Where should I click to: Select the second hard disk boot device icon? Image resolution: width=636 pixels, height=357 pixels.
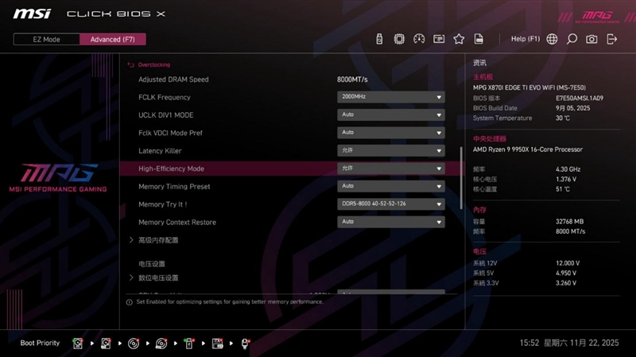coord(106,343)
